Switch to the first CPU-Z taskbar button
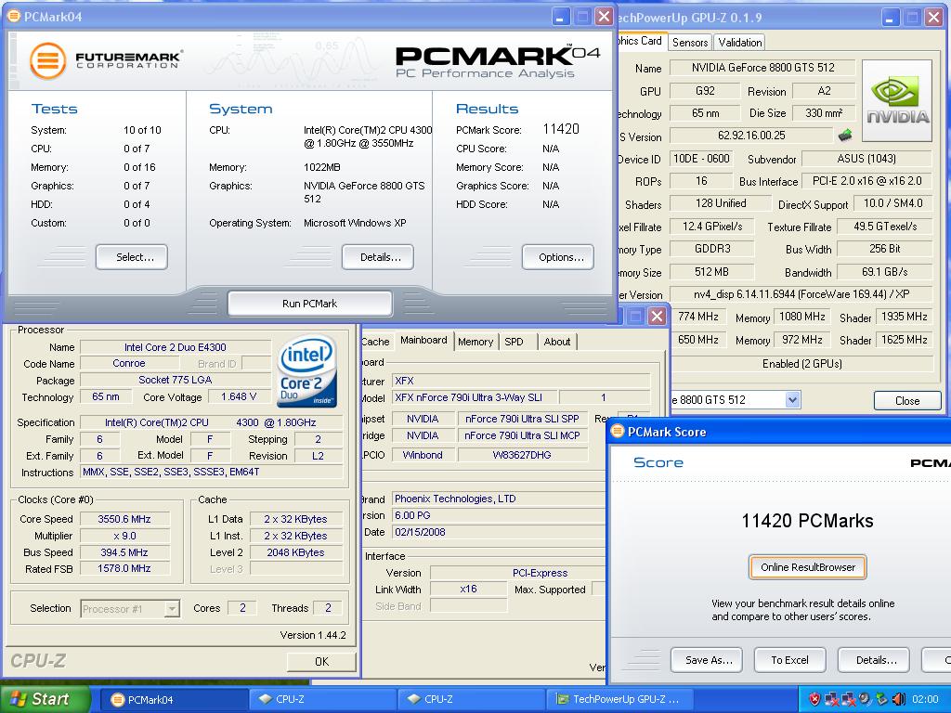The image size is (951, 713). click(322, 700)
